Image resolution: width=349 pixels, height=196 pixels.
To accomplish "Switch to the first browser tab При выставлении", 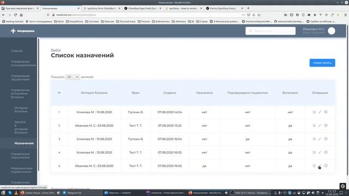I will click(20, 8).
